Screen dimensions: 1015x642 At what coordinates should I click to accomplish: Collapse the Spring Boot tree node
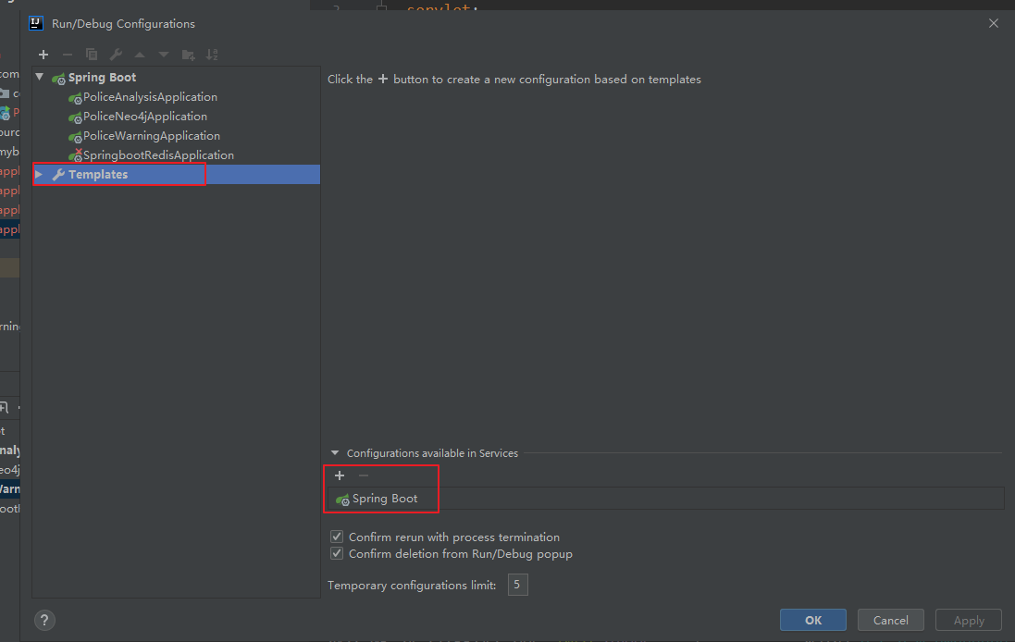(40, 77)
